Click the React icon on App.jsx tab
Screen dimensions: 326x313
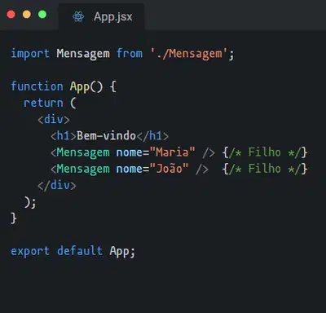78,17
